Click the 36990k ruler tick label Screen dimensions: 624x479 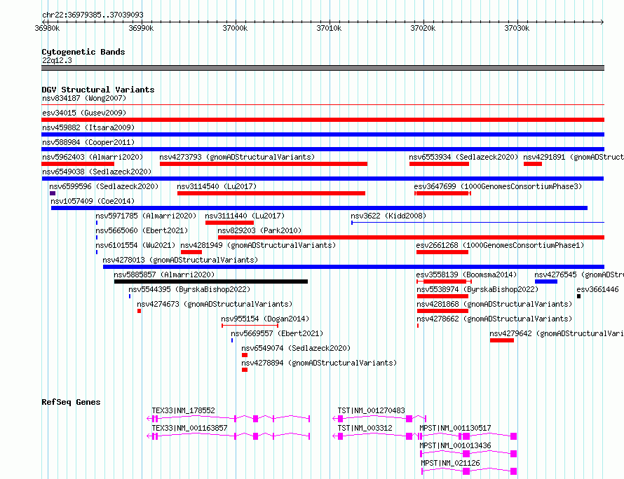click(141, 28)
